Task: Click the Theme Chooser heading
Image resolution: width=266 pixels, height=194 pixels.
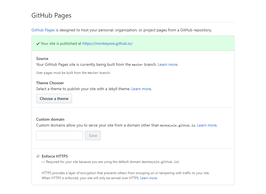Action: (50, 83)
